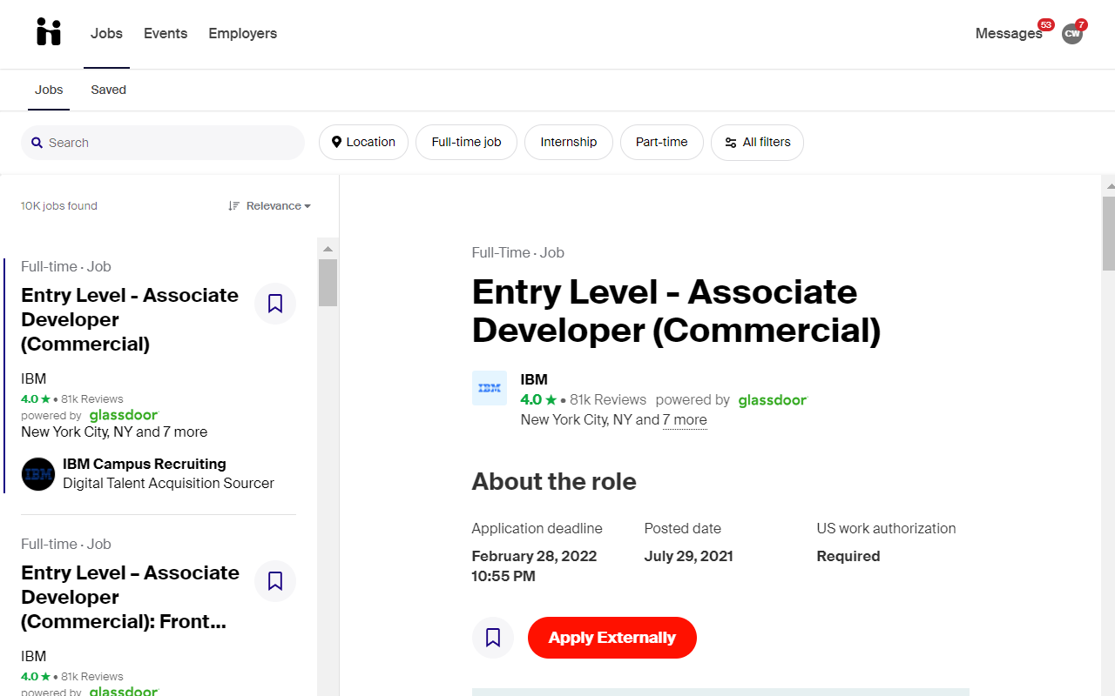The image size is (1115, 696).
Task: Open the Employers navigation item
Action: click(x=242, y=33)
